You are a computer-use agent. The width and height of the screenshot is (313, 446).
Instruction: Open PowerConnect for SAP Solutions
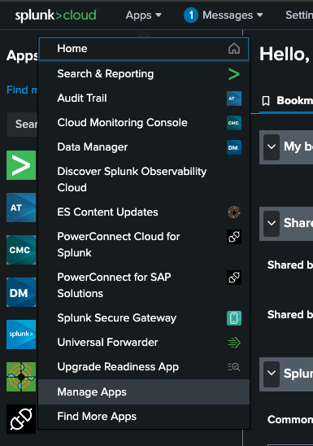click(x=144, y=286)
